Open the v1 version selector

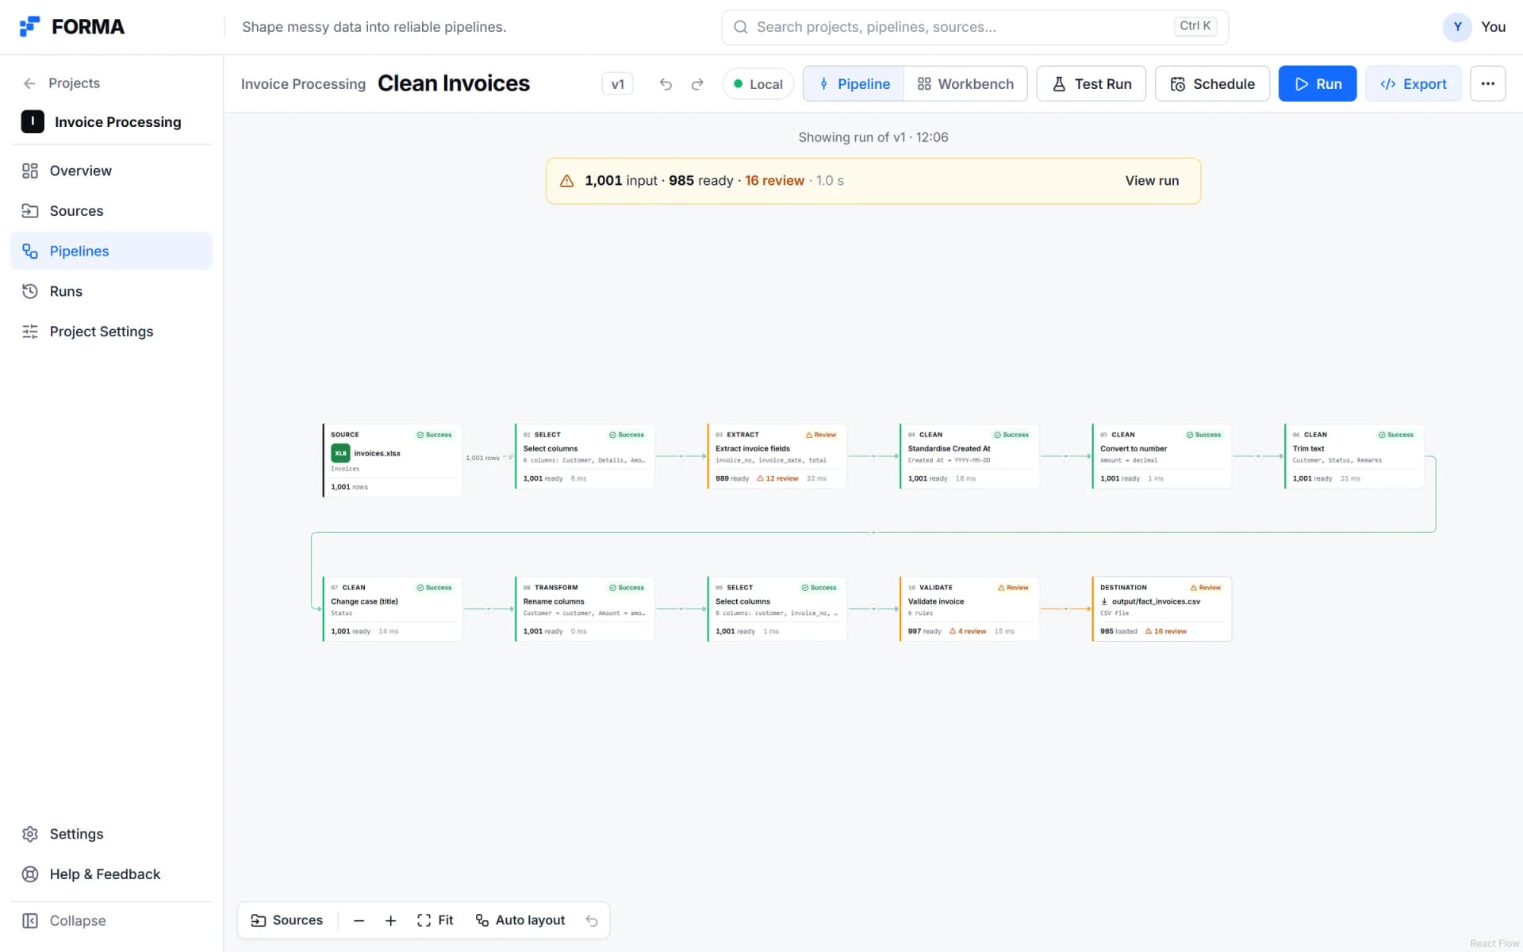617,84
